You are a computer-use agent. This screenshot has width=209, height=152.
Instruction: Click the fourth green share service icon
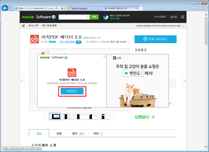(148, 117)
